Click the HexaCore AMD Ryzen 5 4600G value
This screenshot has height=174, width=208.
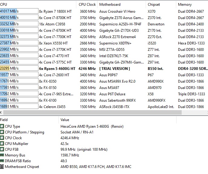pyautogui.click(x=92, y=126)
